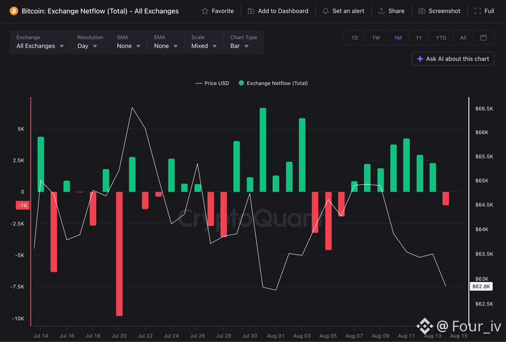Click Add to Dashboard text
Screen dimensions: 506x342
(283, 11)
